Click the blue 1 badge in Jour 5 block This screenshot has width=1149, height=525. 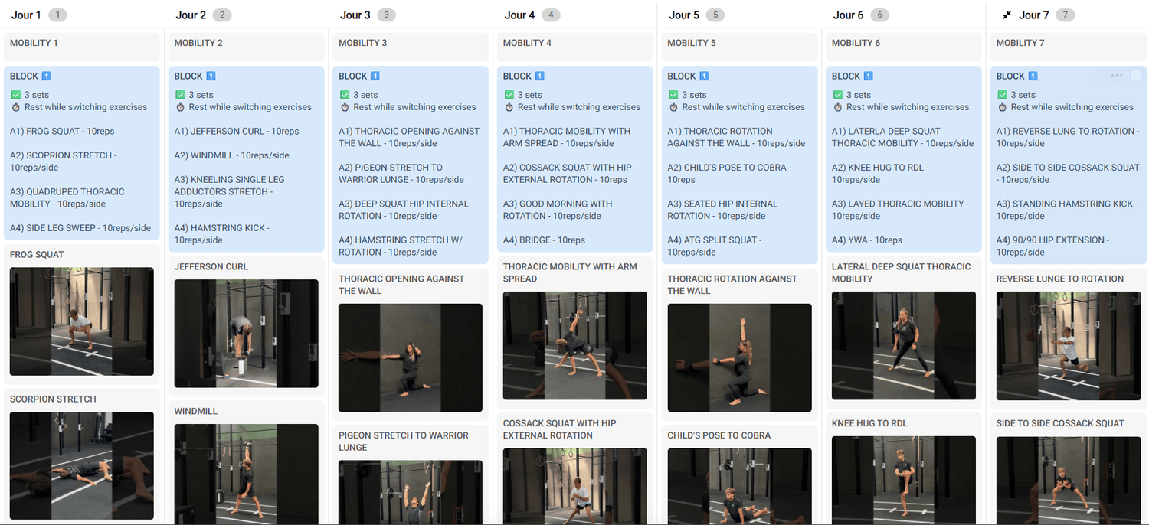click(704, 76)
